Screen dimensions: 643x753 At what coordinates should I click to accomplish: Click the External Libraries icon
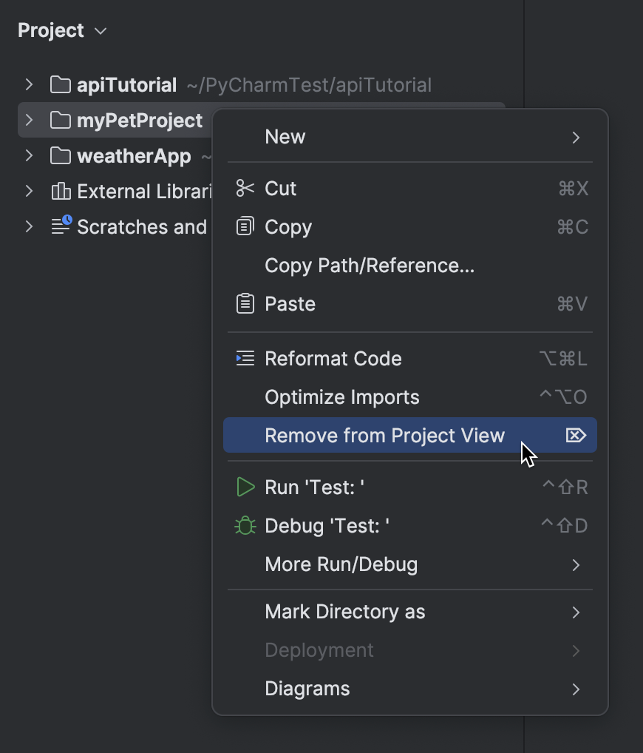pos(61,191)
